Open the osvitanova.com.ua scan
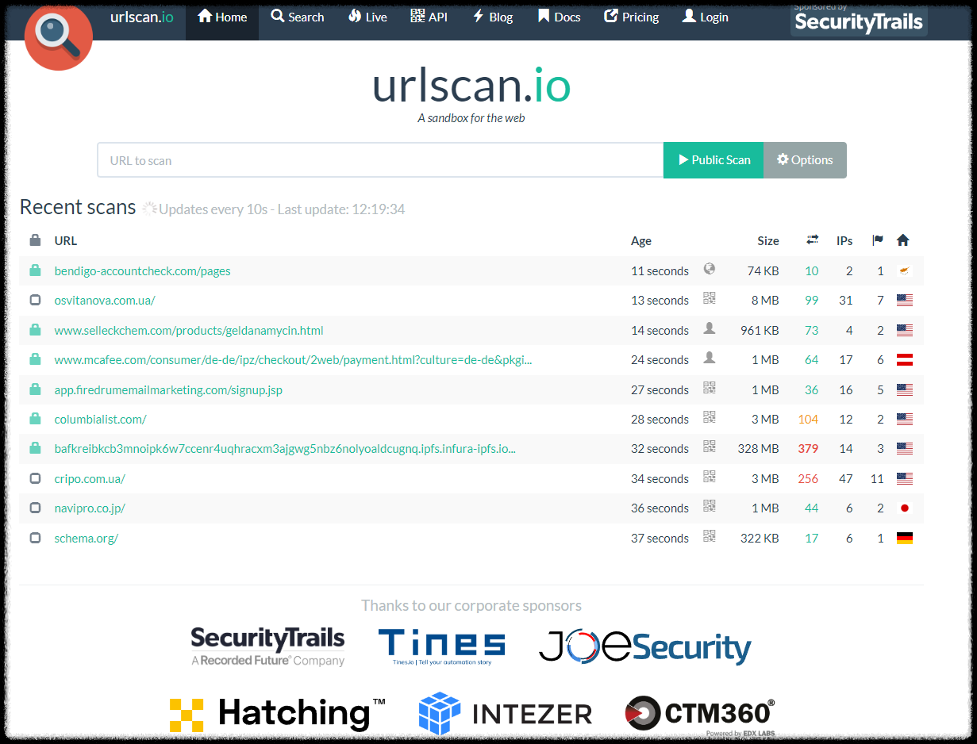 click(105, 301)
